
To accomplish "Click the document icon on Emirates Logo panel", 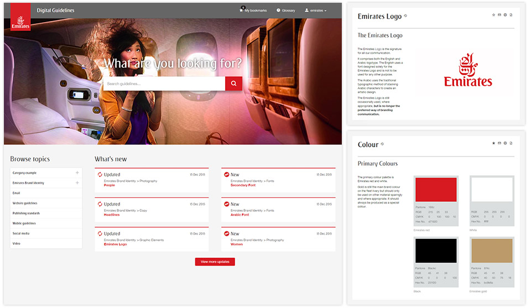I will tap(511, 15).
